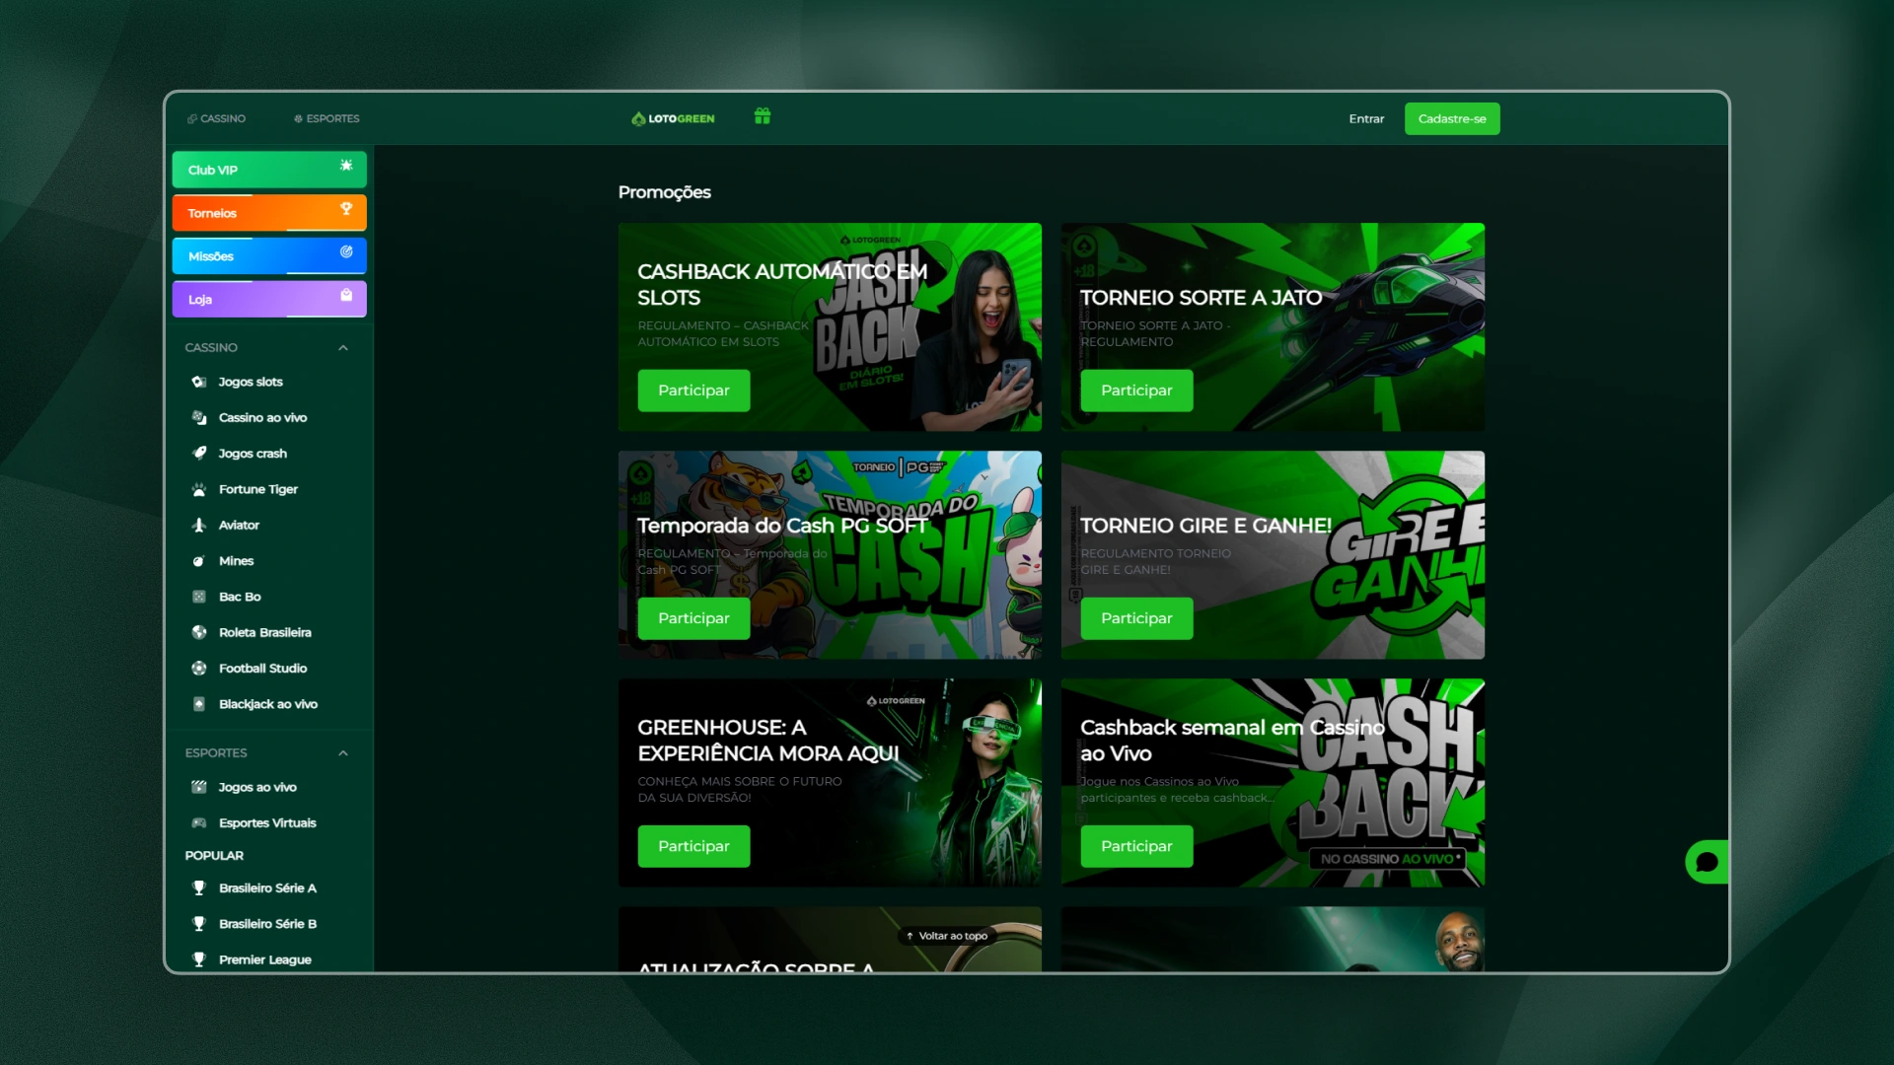Click the Loja shopping bag icon

tap(346, 295)
